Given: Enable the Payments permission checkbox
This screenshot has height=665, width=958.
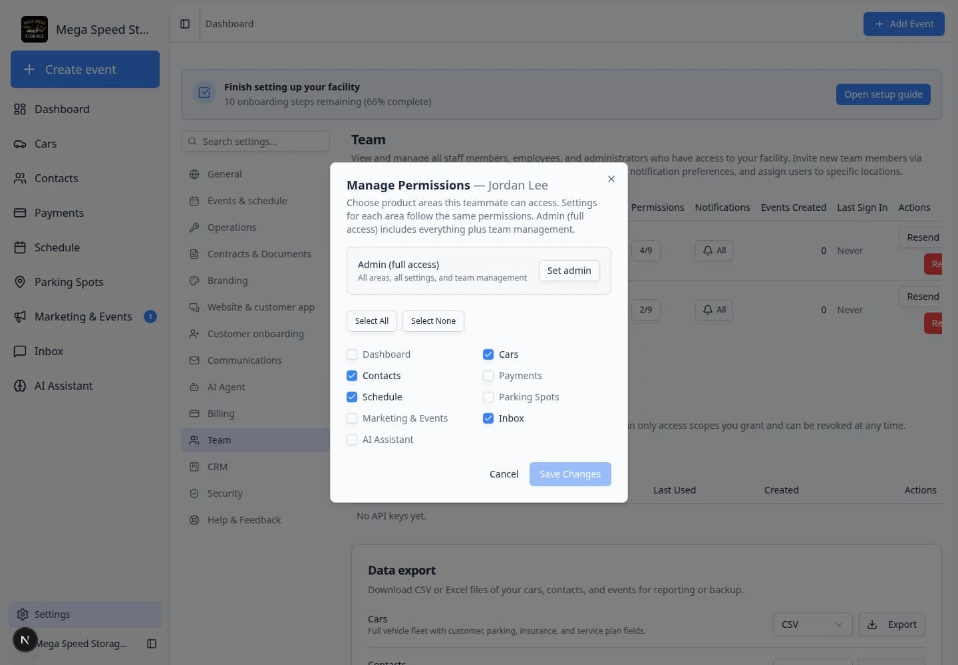Looking at the screenshot, I should click(x=488, y=376).
